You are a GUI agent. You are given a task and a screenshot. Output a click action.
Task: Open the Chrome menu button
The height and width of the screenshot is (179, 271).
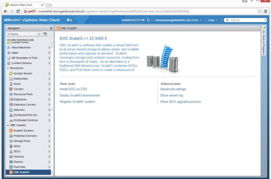266,11
